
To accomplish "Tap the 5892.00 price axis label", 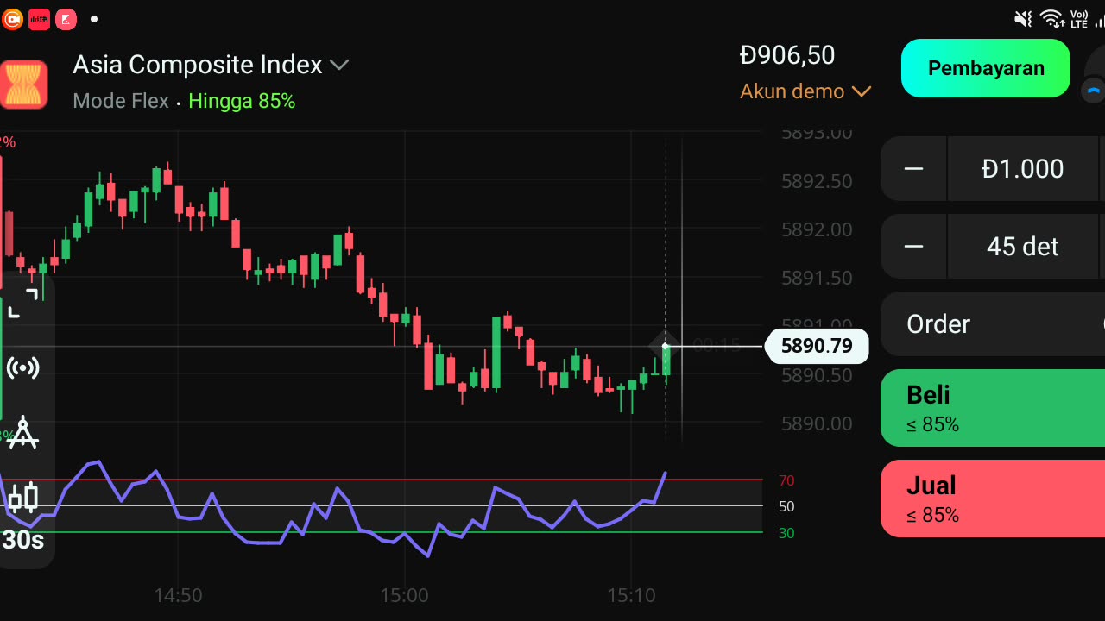I will [x=817, y=229].
